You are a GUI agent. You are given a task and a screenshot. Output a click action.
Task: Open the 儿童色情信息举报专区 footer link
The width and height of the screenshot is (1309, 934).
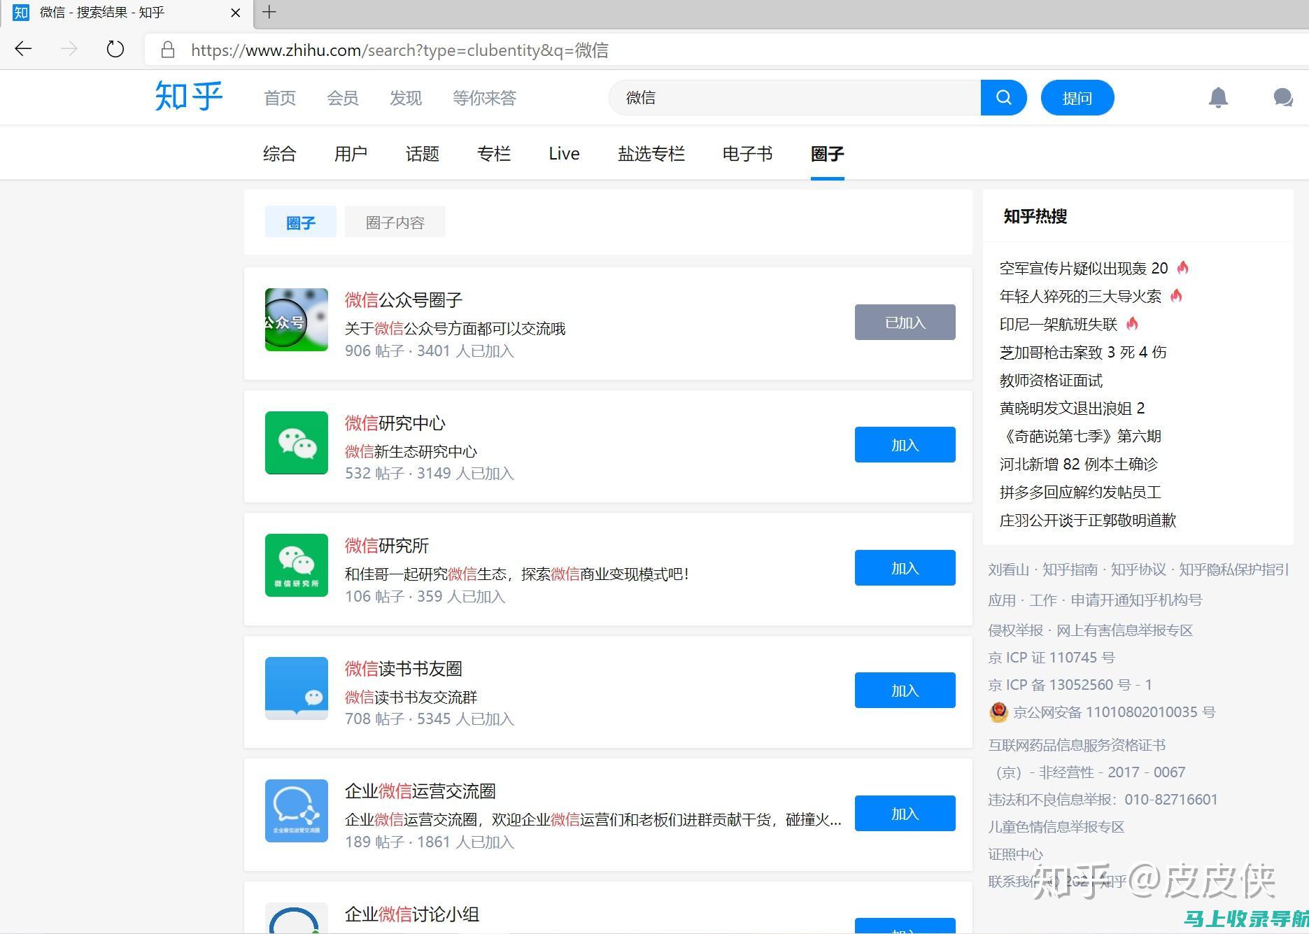click(1056, 826)
